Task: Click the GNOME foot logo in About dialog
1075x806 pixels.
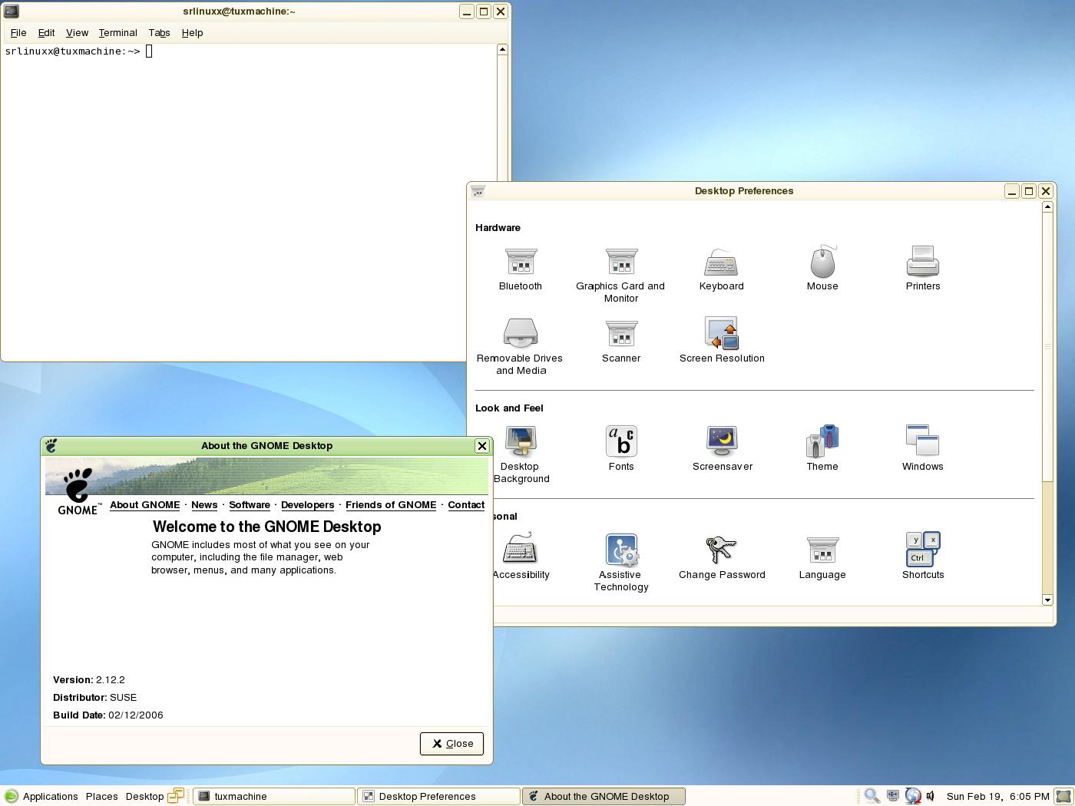Action: pos(78,491)
